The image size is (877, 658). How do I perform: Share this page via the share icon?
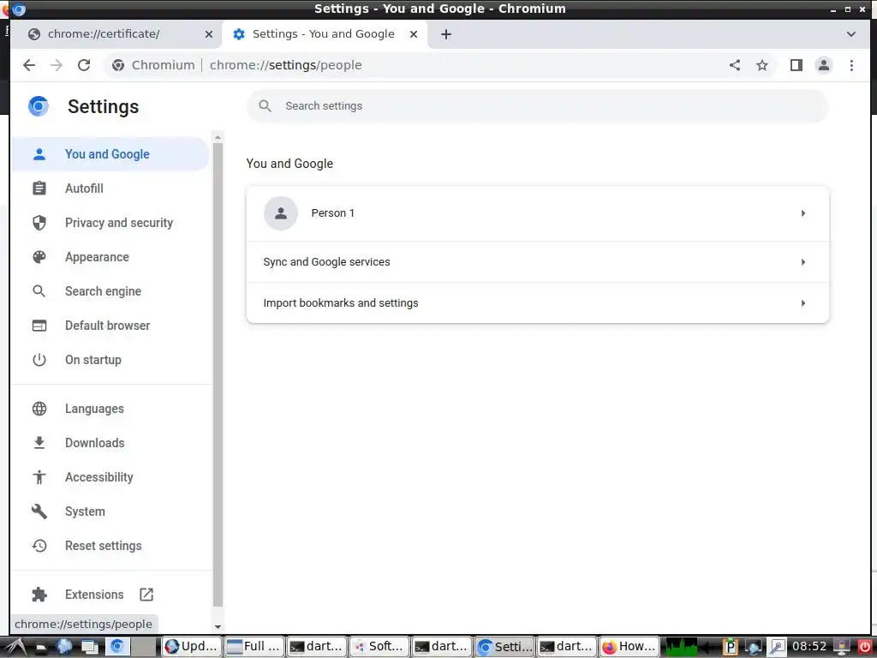click(734, 65)
